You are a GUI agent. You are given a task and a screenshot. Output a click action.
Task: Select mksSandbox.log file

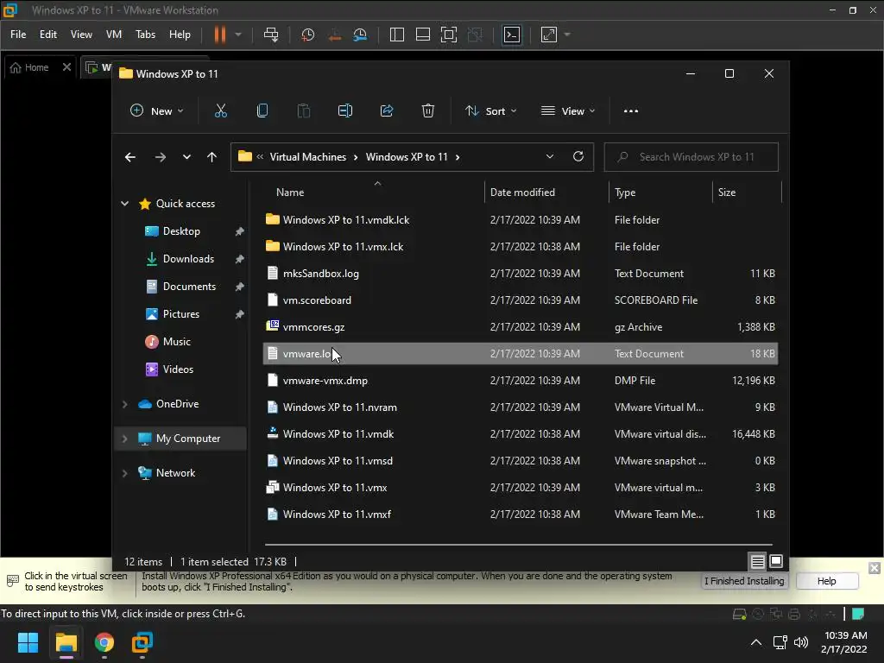pyautogui.click(x=521, y=274)
